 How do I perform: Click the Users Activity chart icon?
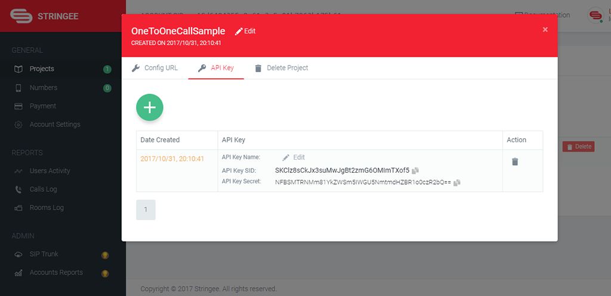18,171
